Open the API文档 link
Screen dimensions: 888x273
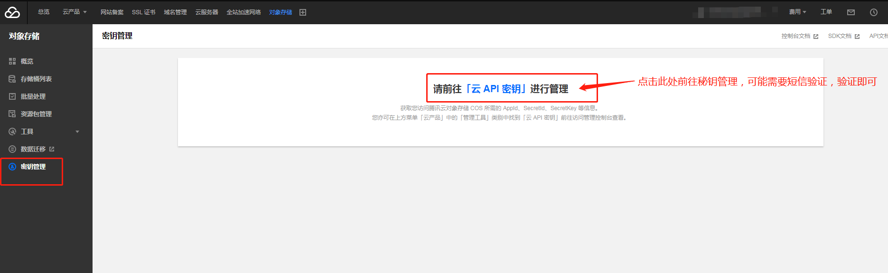[879, 36]
